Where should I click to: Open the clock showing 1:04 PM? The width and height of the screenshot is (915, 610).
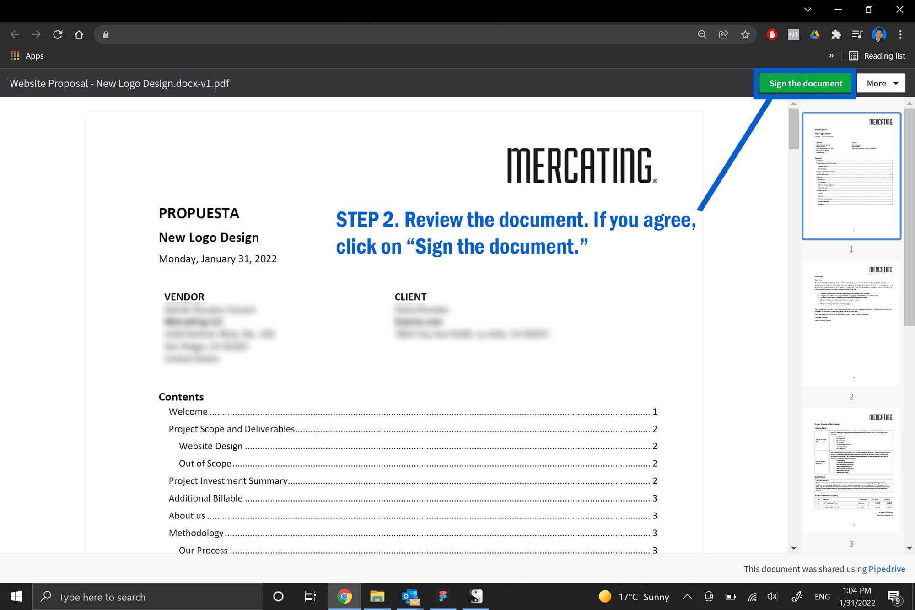(857, 597)
